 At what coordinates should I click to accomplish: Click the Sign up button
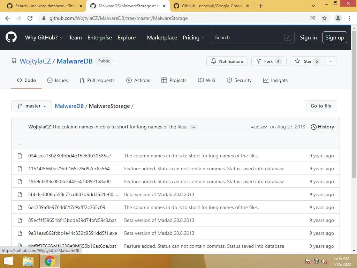[335, 37]
